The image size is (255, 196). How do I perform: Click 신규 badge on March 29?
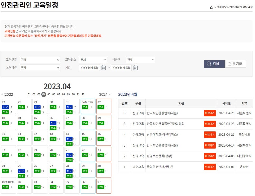tap(37, 107)
